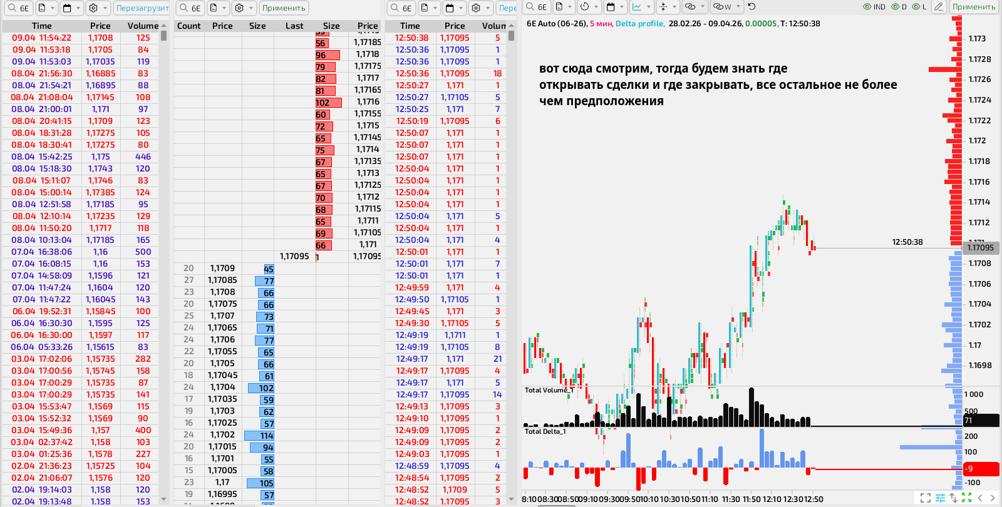Screen dimensions: 1002x507
Task: Click Применить in the order book panel
Action: tap(284, 8)
